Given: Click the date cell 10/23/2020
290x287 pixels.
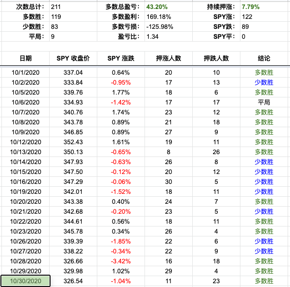Looking at the screenshot, I should pyautogui.click(x=26, y=232).
